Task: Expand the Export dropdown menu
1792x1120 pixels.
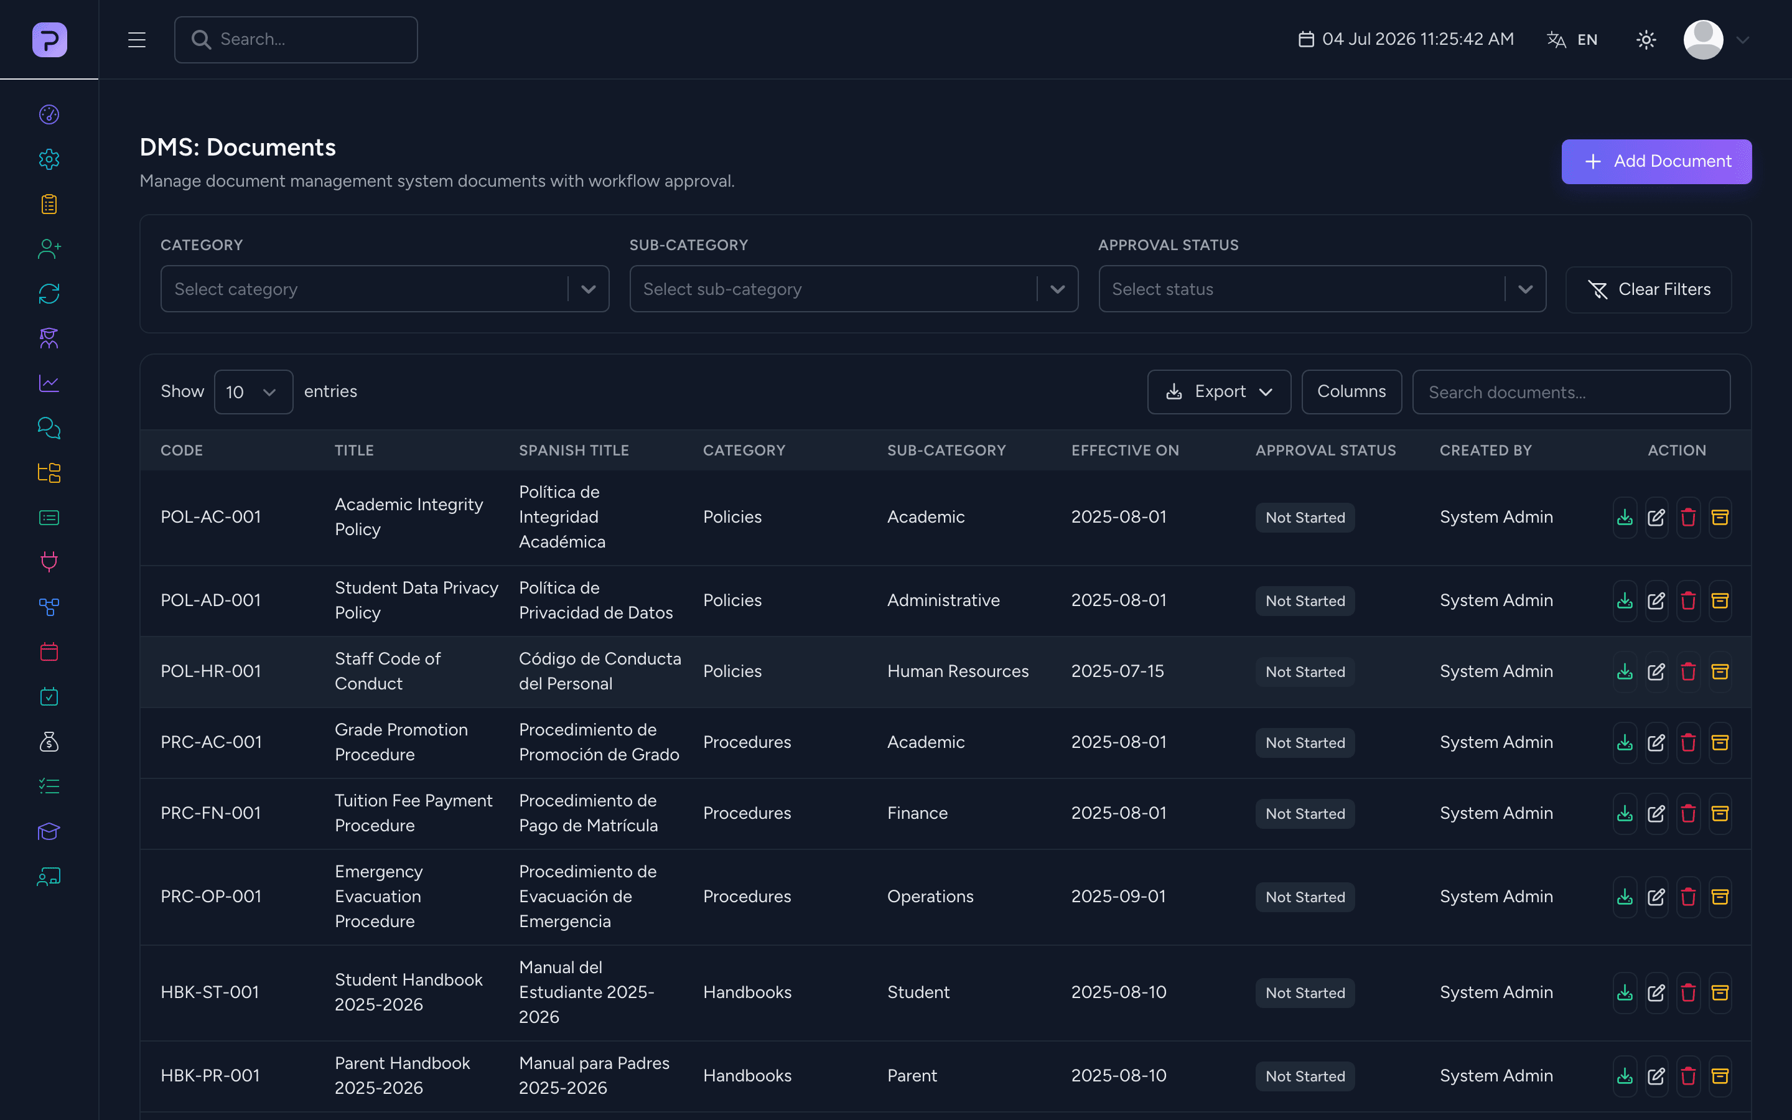Action: pyautogui.click(x=1219, y=392)
